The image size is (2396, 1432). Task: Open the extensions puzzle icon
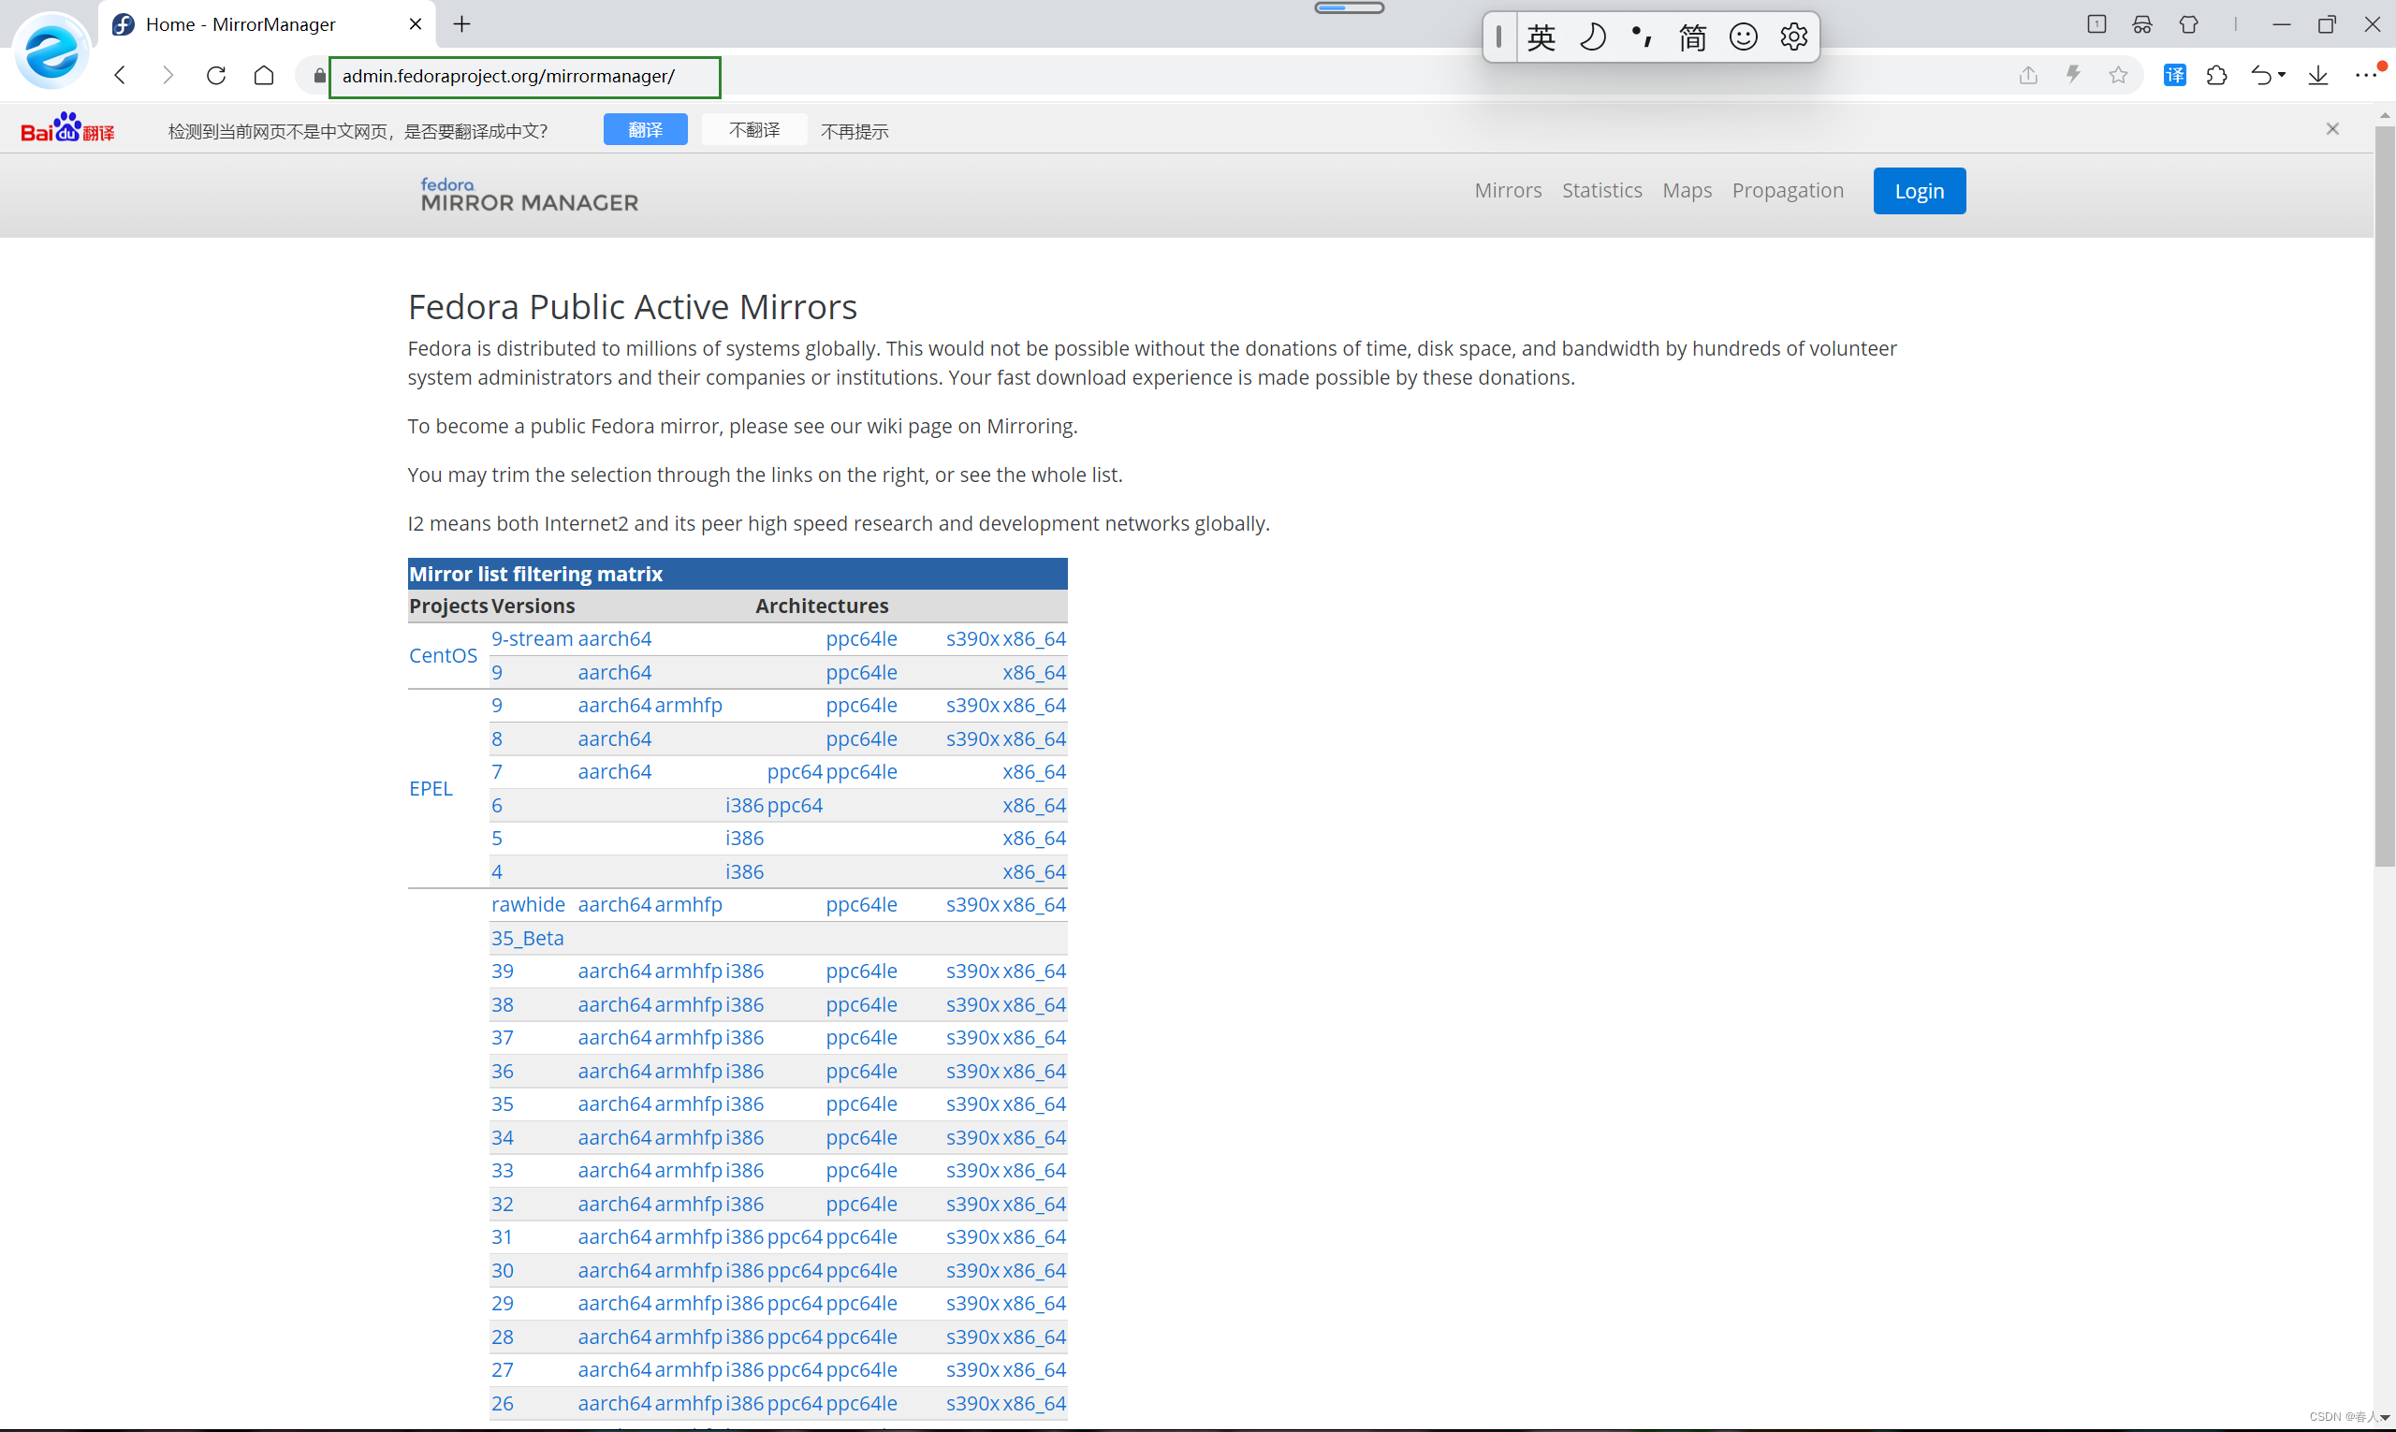click(2216, 75)
